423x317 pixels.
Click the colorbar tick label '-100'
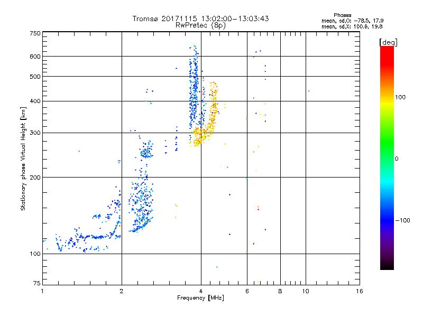[x=402, y=220]
